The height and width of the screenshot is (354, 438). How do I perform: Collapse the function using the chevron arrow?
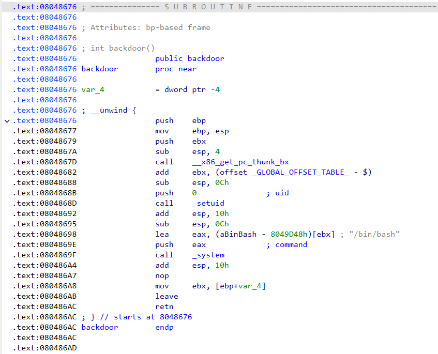[x=7, y=121]
